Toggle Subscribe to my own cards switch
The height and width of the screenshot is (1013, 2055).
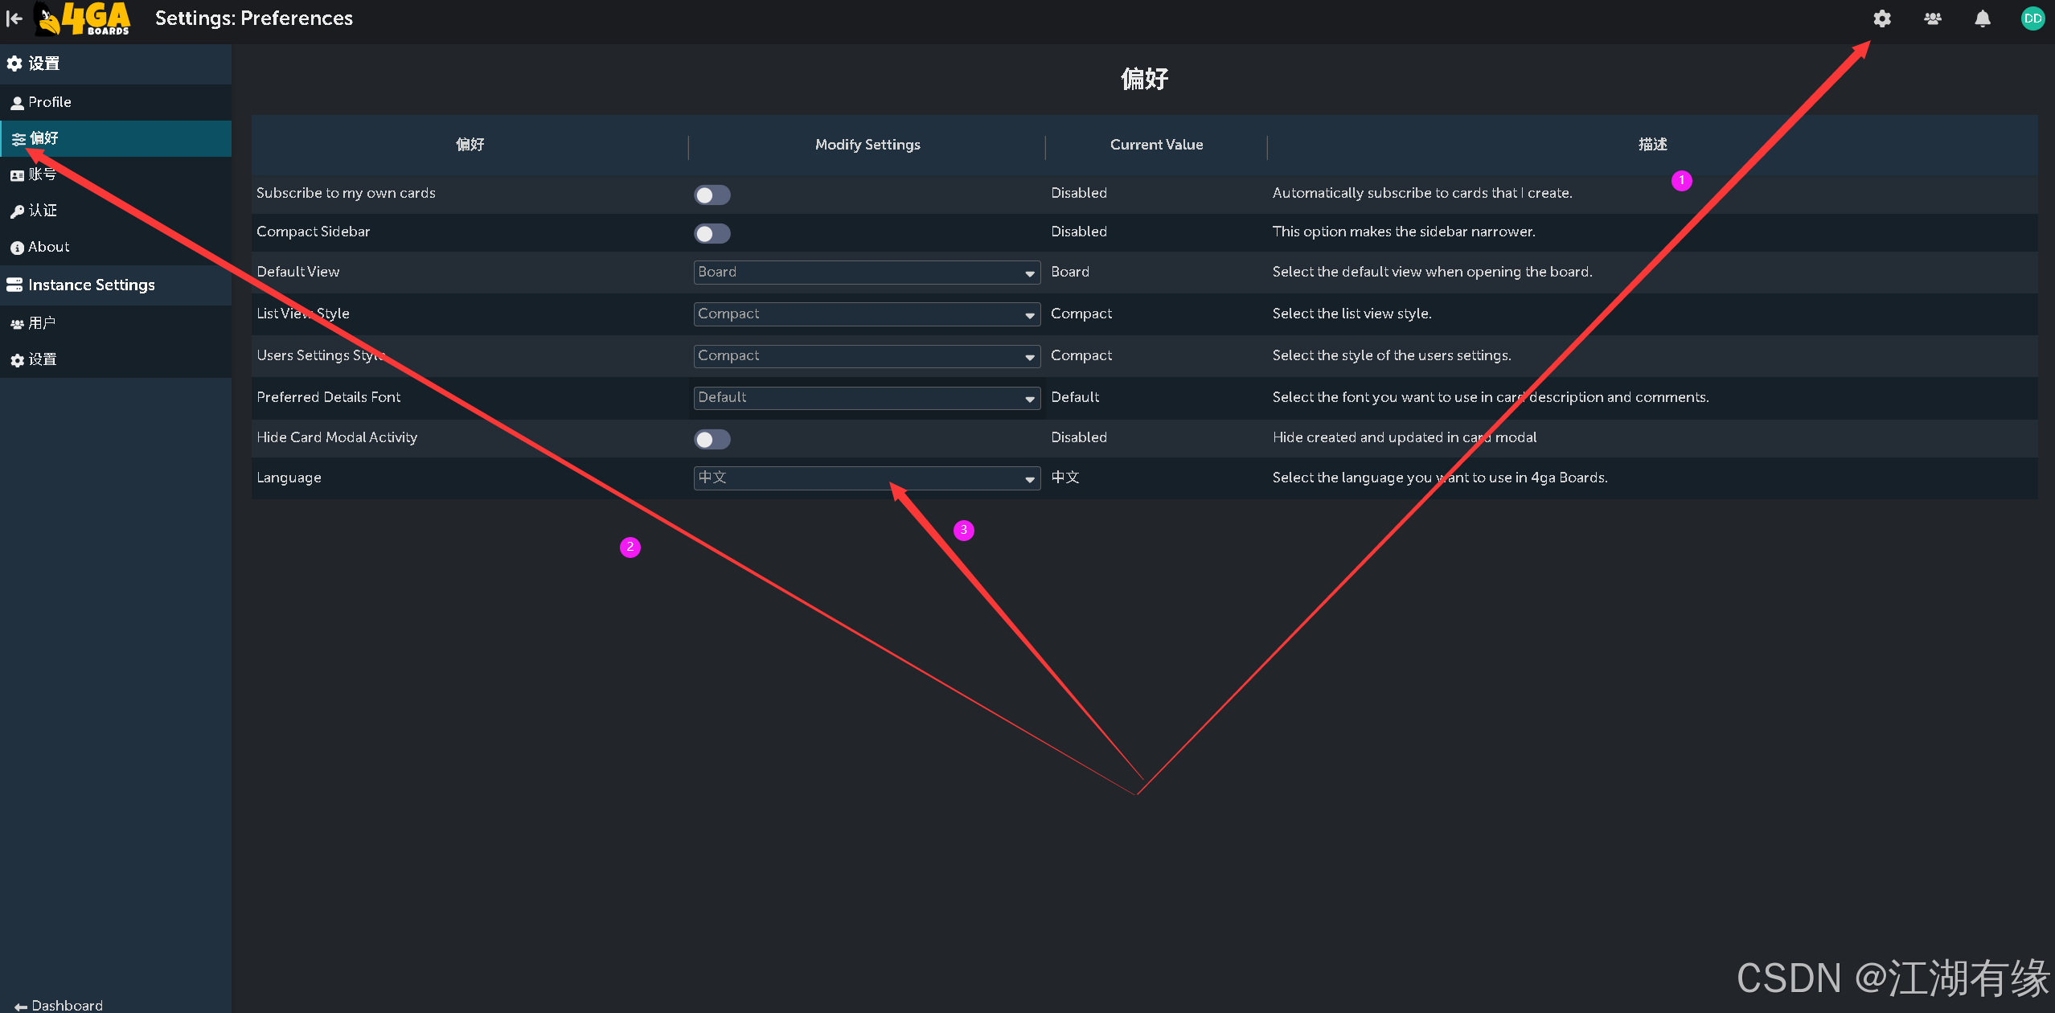click(x=712, y=195)
